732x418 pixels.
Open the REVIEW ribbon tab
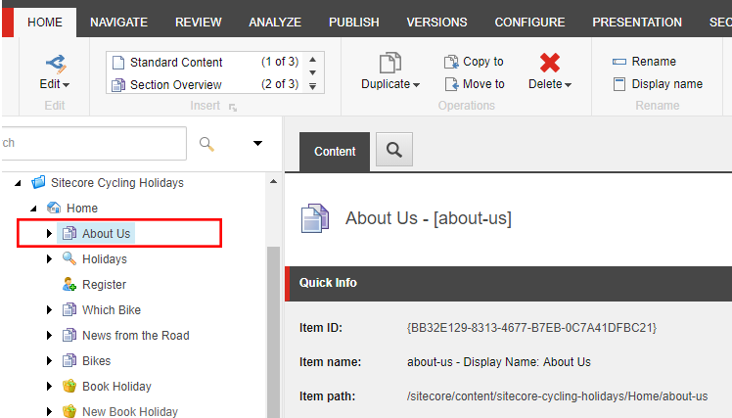click(x=199, y=23)
